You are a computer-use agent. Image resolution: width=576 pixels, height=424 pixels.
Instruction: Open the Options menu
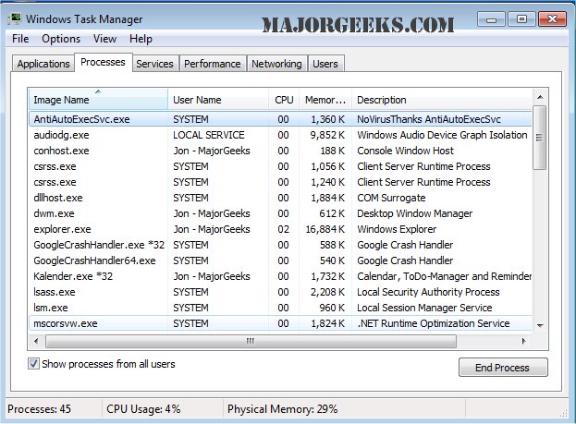coord(61,39)
